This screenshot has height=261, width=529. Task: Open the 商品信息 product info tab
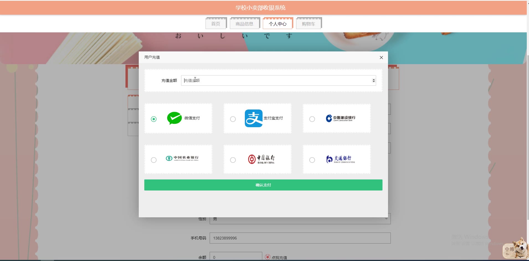pyautogui.click(x=245, y=24)
